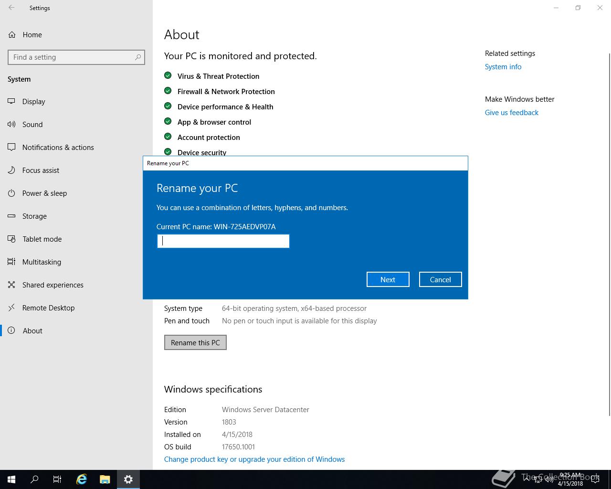The width and height of the screenshot is (611, 489).
Task: Open the action center notification icon
Action: (x=595, y=479)
